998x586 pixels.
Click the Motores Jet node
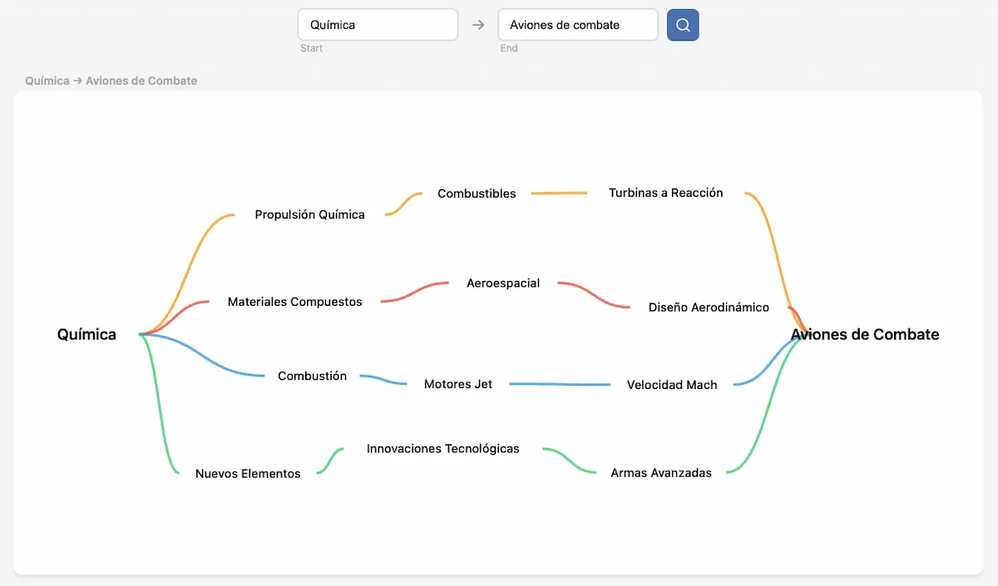pyautogui.click(x=457, y=384)
